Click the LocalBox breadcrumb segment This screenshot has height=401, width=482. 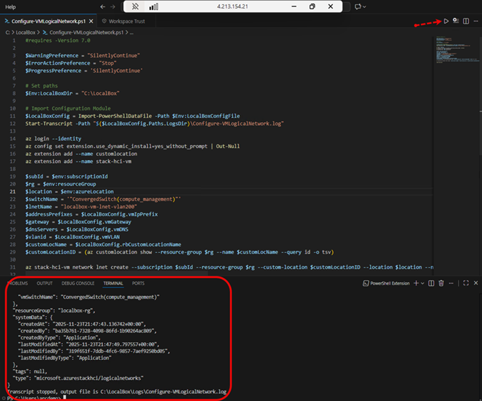(26, 32)
